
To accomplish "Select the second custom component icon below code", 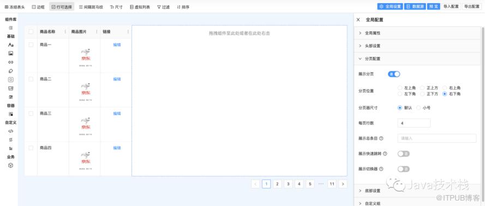I will click(x=10, y=140).
